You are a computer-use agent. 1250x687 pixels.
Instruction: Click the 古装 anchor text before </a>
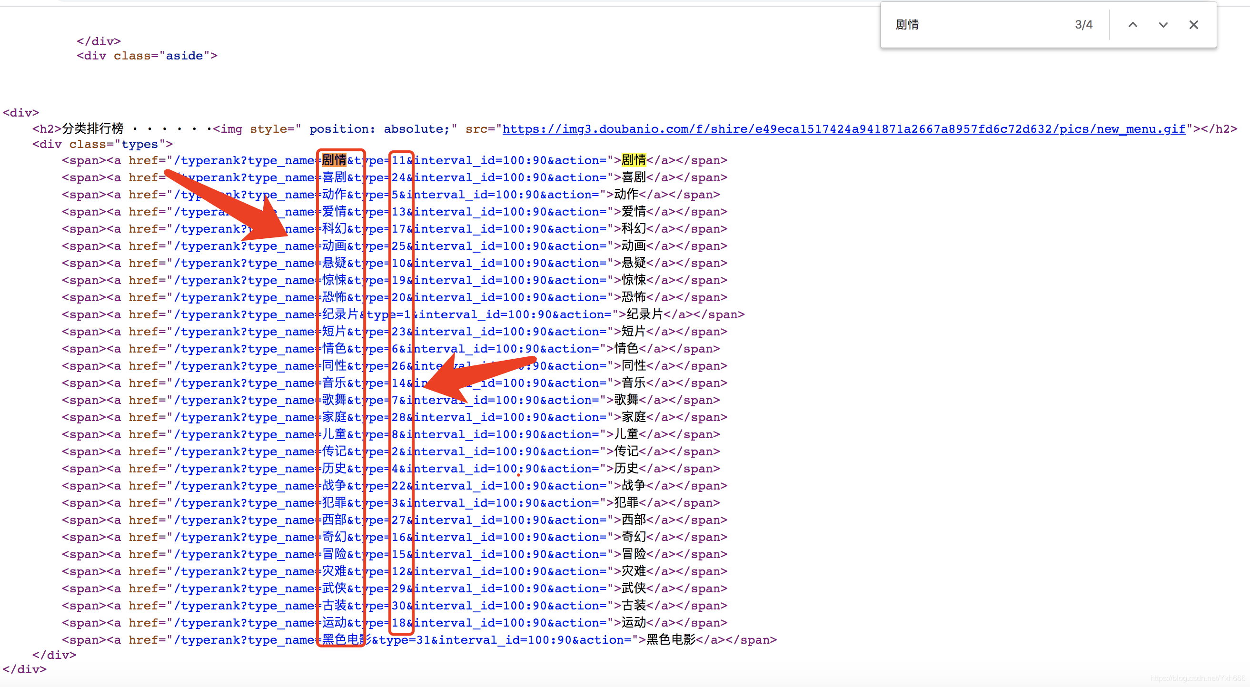[633, 606]
